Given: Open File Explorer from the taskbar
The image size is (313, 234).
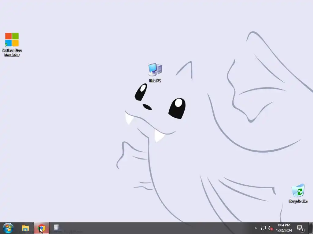Looking at the screenshot, I should [x=25, y=228].
